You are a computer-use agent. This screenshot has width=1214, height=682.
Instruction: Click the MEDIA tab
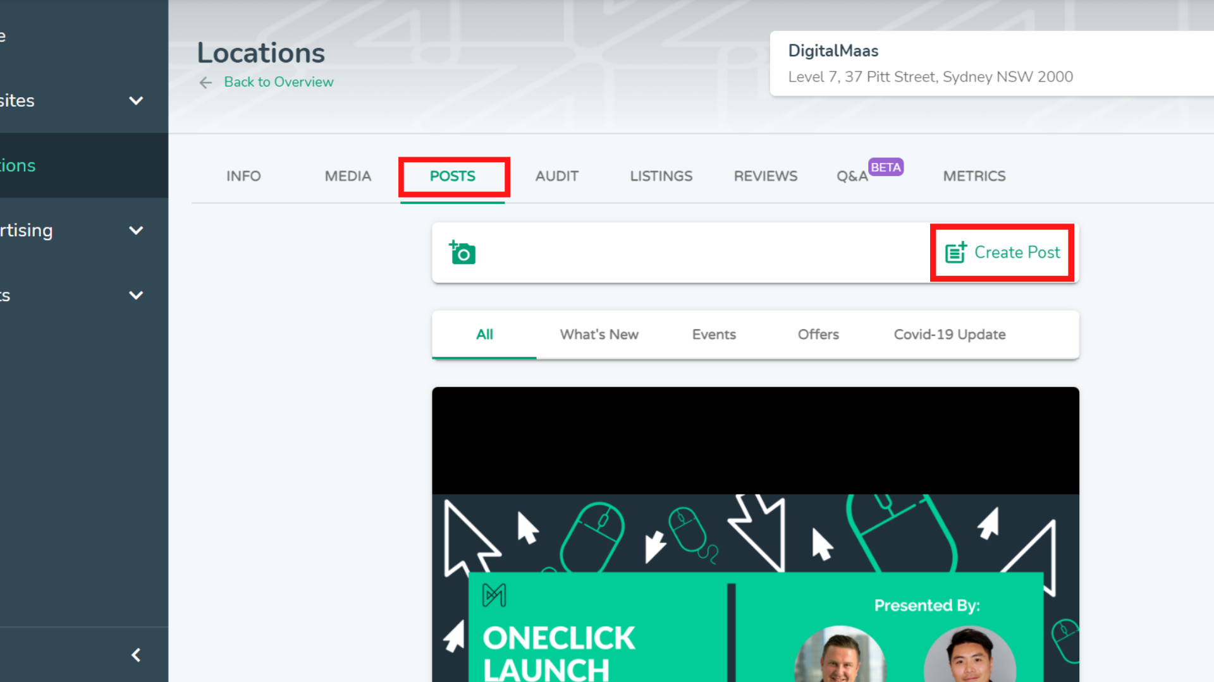(x=348, y=176)
